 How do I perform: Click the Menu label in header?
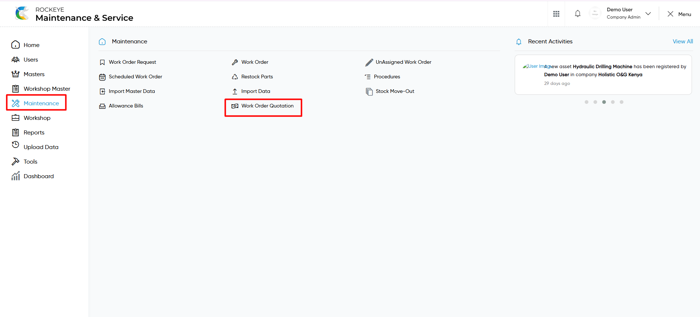tap(685, 14)
